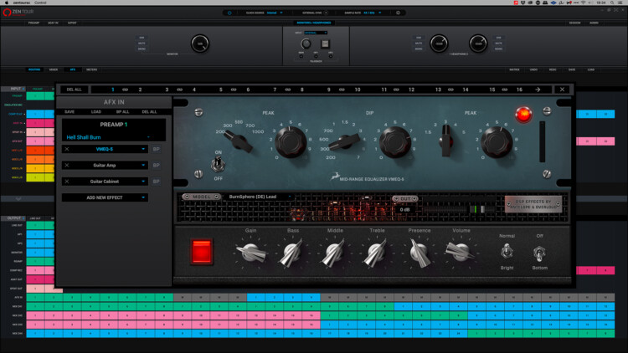The image size is (628, 353).
Task: Click SAVE in the AFX IN panel
Action: pyautogui.click(x=69, y=112)
